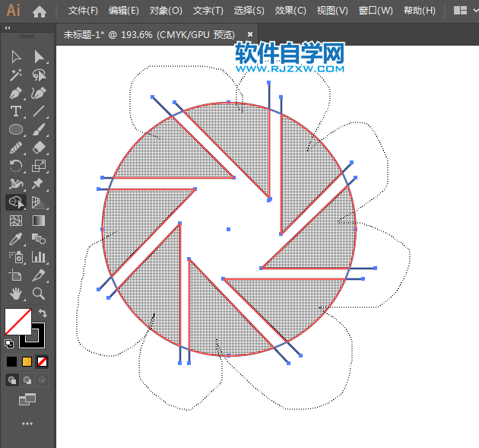Switch to Draw Behind mode

(27, 380)
